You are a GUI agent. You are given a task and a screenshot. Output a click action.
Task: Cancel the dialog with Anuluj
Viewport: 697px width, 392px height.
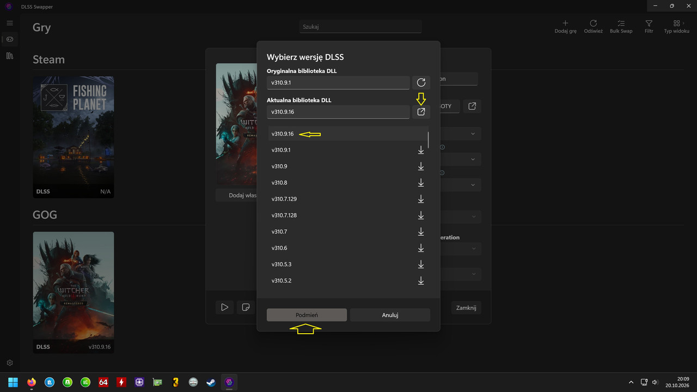(x=390, y=315)
